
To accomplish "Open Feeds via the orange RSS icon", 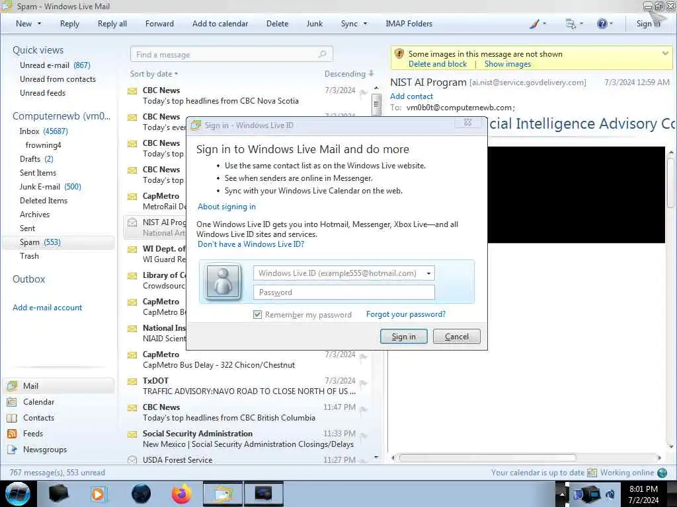I will [x=12, y=434].
